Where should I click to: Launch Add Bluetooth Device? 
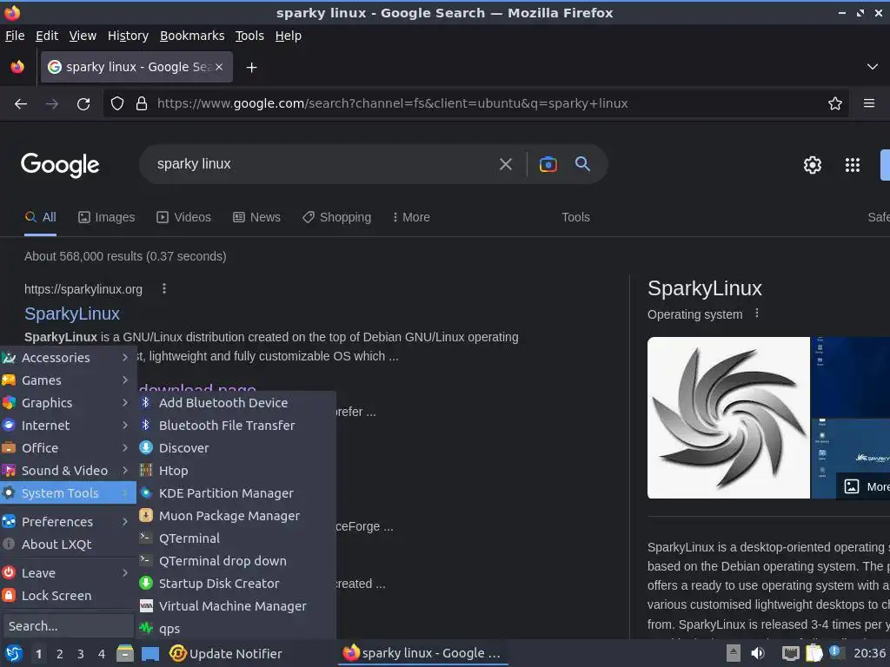pos(236,403)
